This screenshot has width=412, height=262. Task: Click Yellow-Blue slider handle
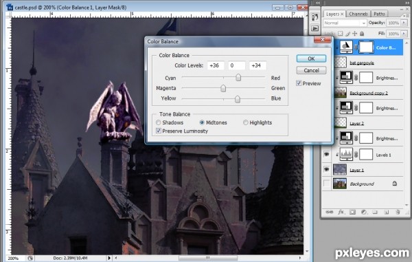point(238,99)
